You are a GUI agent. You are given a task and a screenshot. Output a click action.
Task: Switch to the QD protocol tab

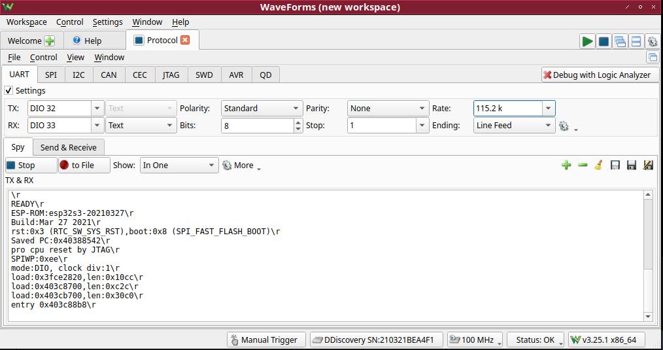coord(265,75)
